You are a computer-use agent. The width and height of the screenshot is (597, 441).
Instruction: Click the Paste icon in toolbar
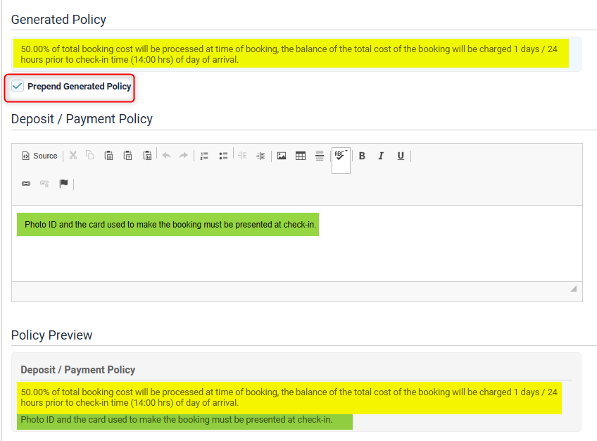(109, 156)
